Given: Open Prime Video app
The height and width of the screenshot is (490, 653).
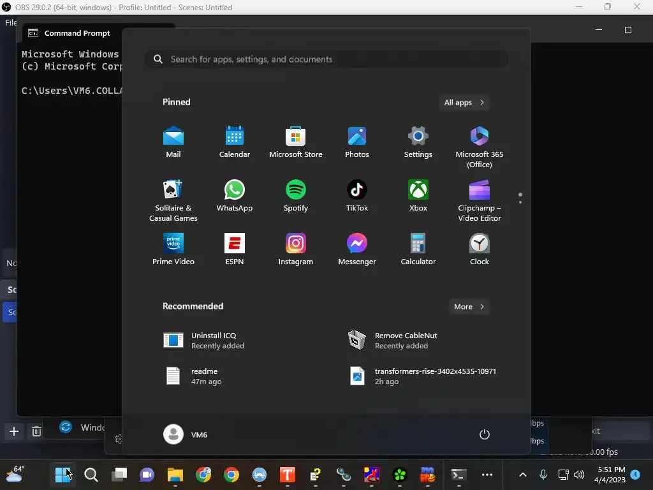Looking at the screenshot, I should pos(173,249).
